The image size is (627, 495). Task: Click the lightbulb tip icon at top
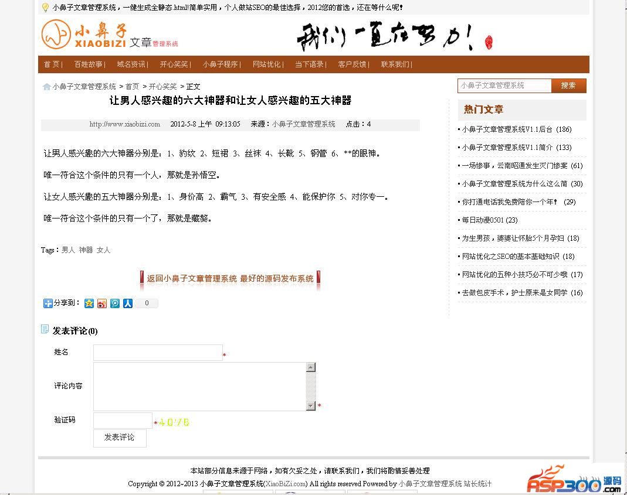[45, 7]
